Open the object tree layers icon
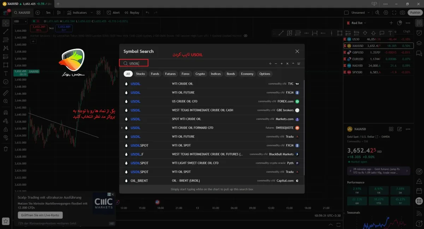 coord(419,43)
